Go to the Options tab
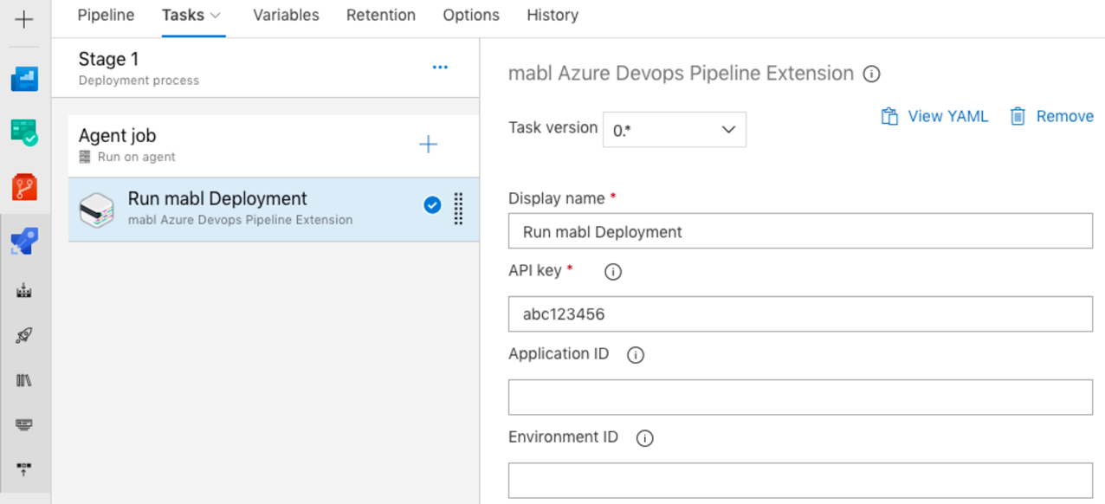Image resolution: width=1105 pixels, height=504 pixels. coord(471,15)
